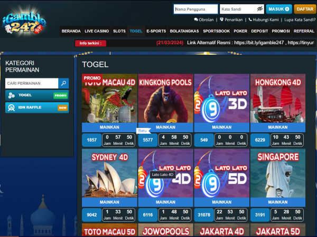Open the DEPOSIT menu
Image resolution: width=317 pixels, height=237 pixels.
coord(259,31)
